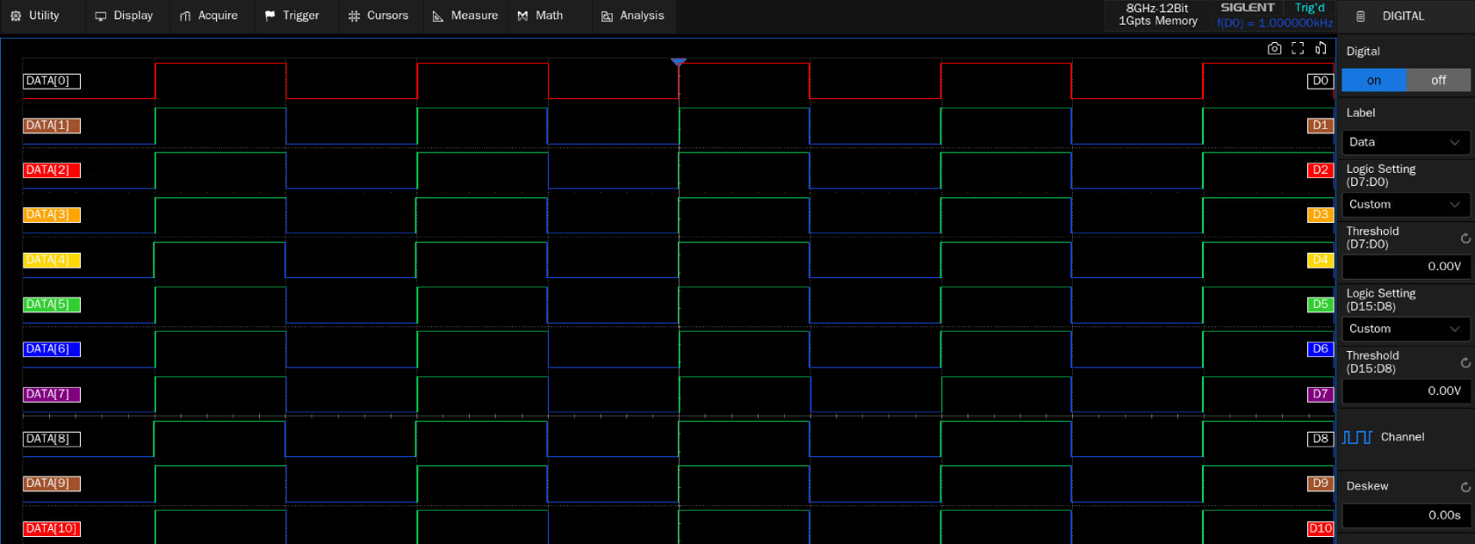Reset the D7:D0 threshold with the circular arrow
Viewport: 1475px width, 544px height.
coord(1465,239)
